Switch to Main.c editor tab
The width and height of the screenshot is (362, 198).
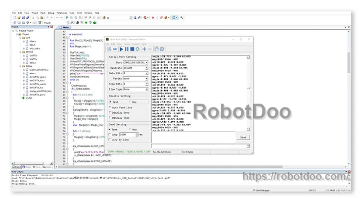(66, 27)
